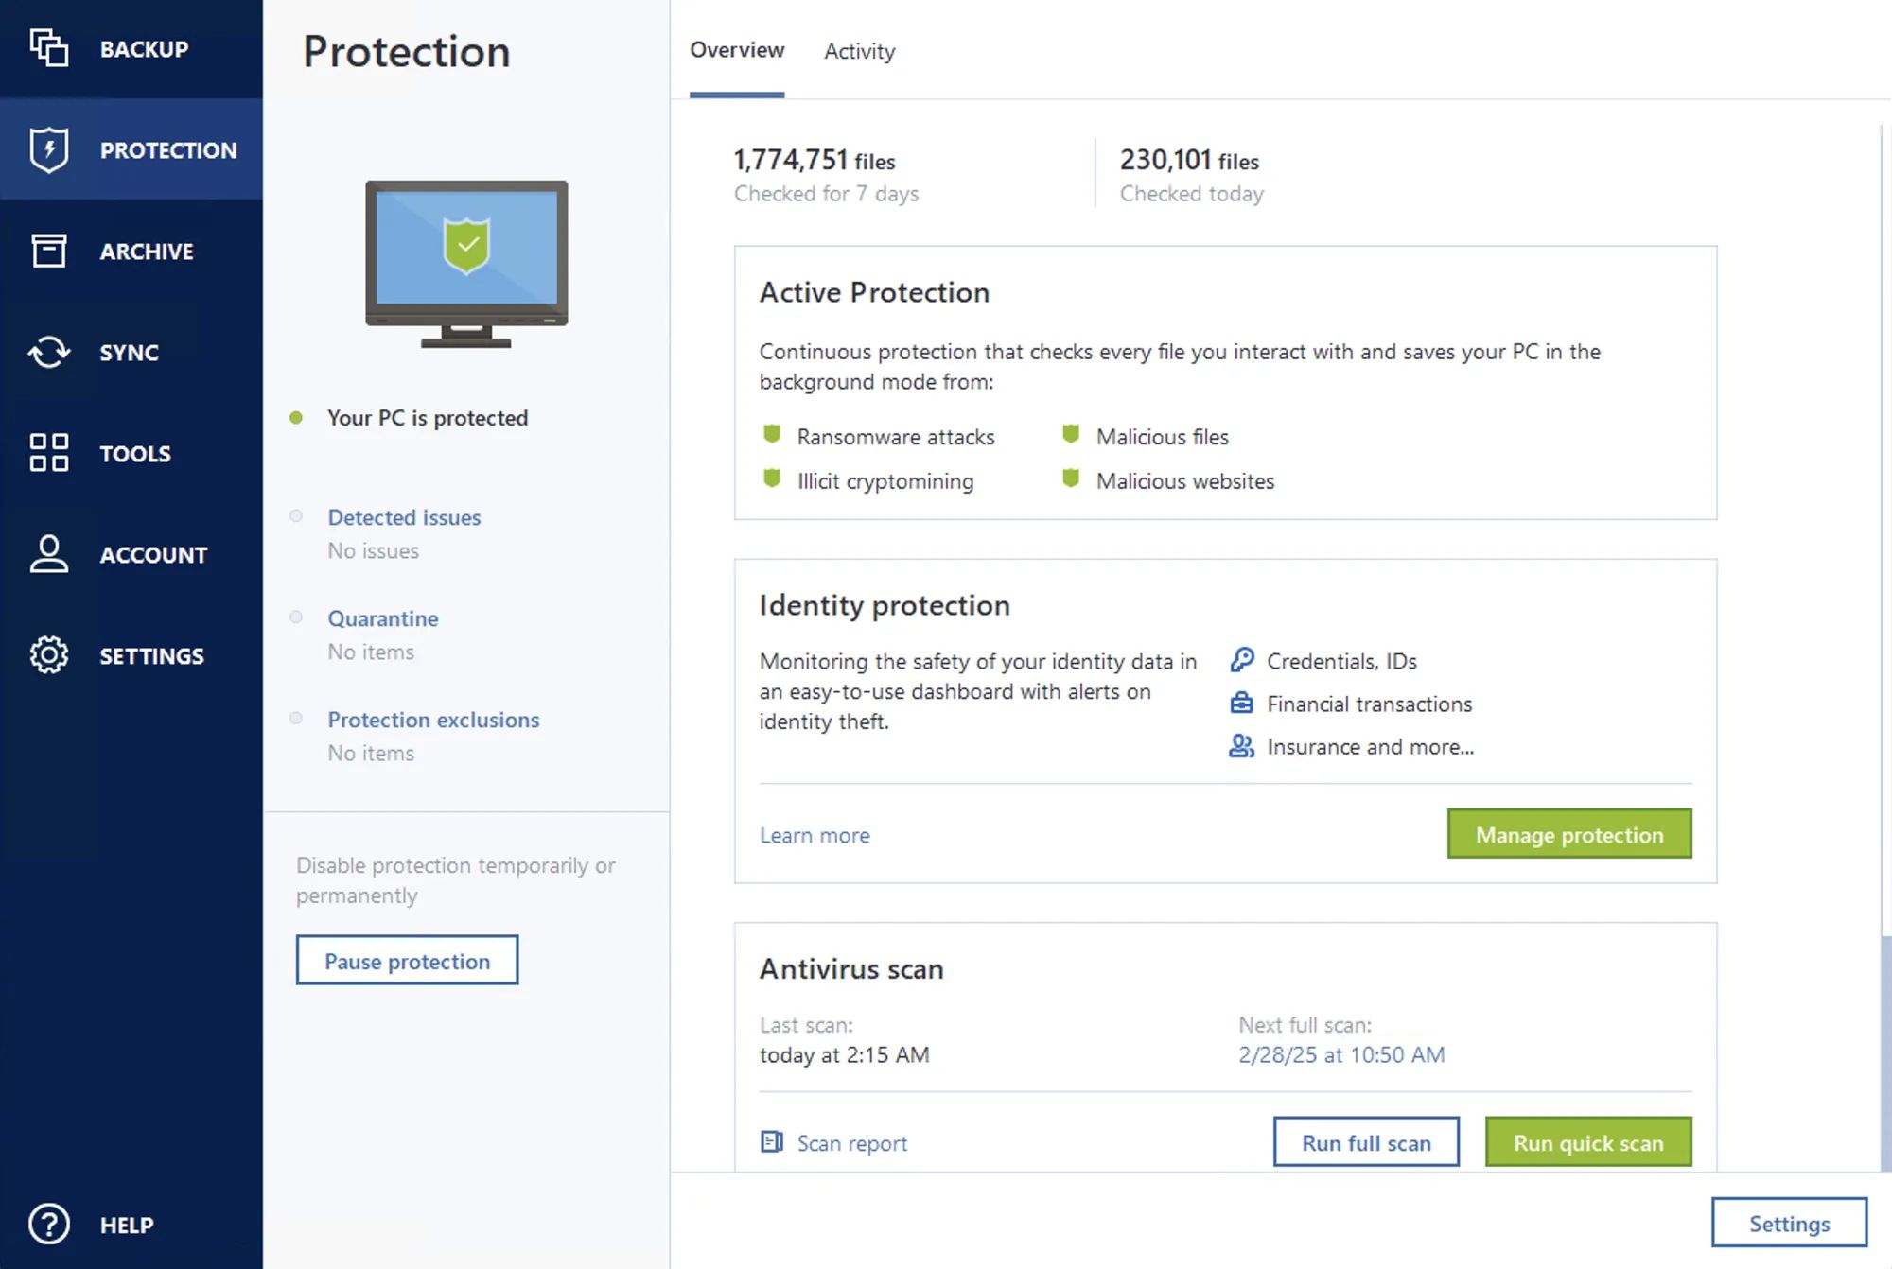1892x1269 pixels.
Task: Open the Settings gear icon in sidebar
Action: pos(48,655)
